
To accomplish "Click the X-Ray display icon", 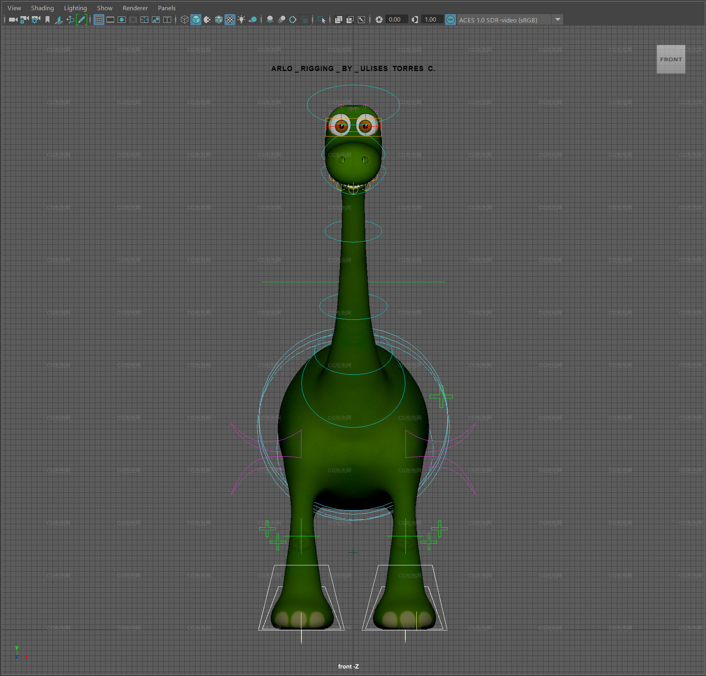I will click(339, 20).
